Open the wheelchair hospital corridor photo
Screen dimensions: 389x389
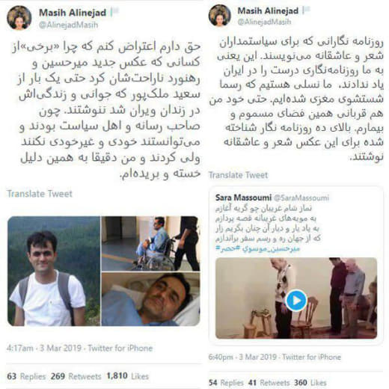[150, 244]
